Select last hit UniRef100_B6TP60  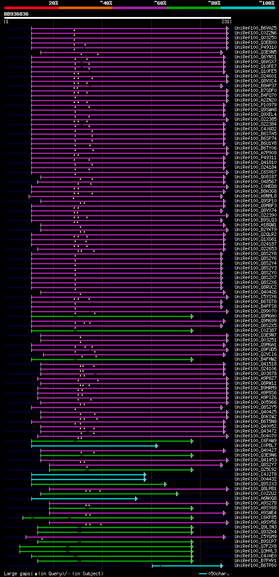click(255, 565)
